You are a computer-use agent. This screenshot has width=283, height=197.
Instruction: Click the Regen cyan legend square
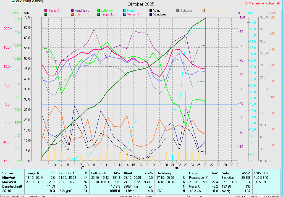[x=125, y=10]
